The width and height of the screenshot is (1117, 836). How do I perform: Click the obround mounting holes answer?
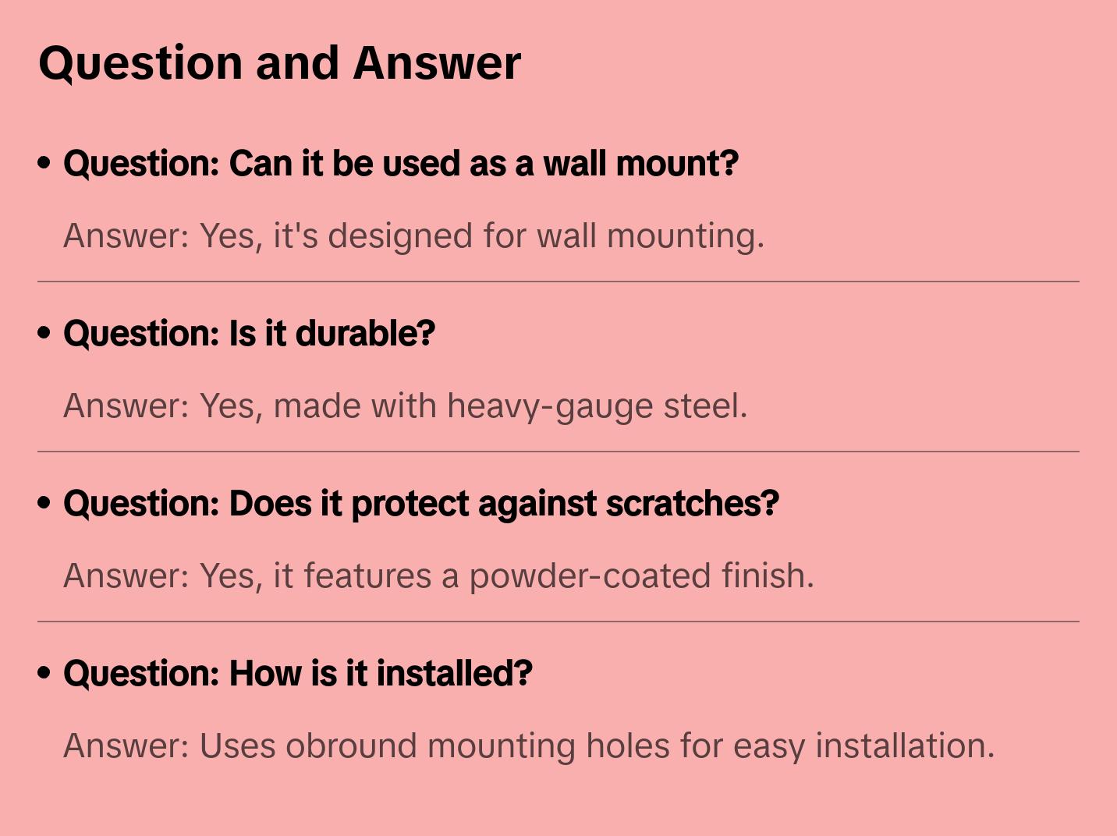click(528, 746)
